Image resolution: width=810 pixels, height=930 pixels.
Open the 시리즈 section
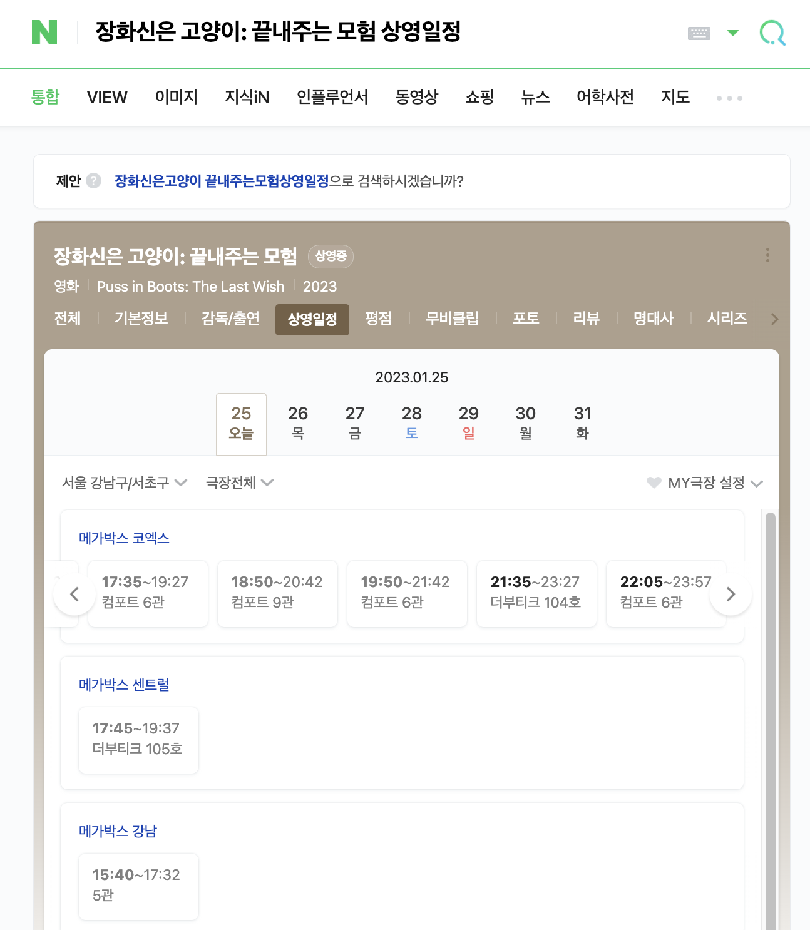727,319
